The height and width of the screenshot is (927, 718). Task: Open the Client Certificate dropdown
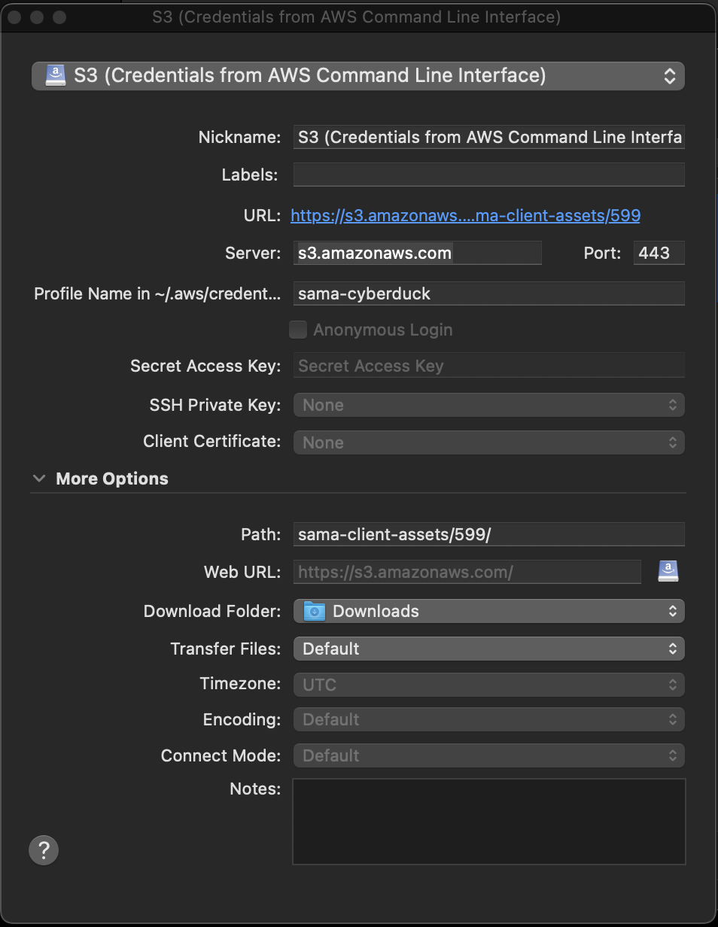tap(488, 442)
